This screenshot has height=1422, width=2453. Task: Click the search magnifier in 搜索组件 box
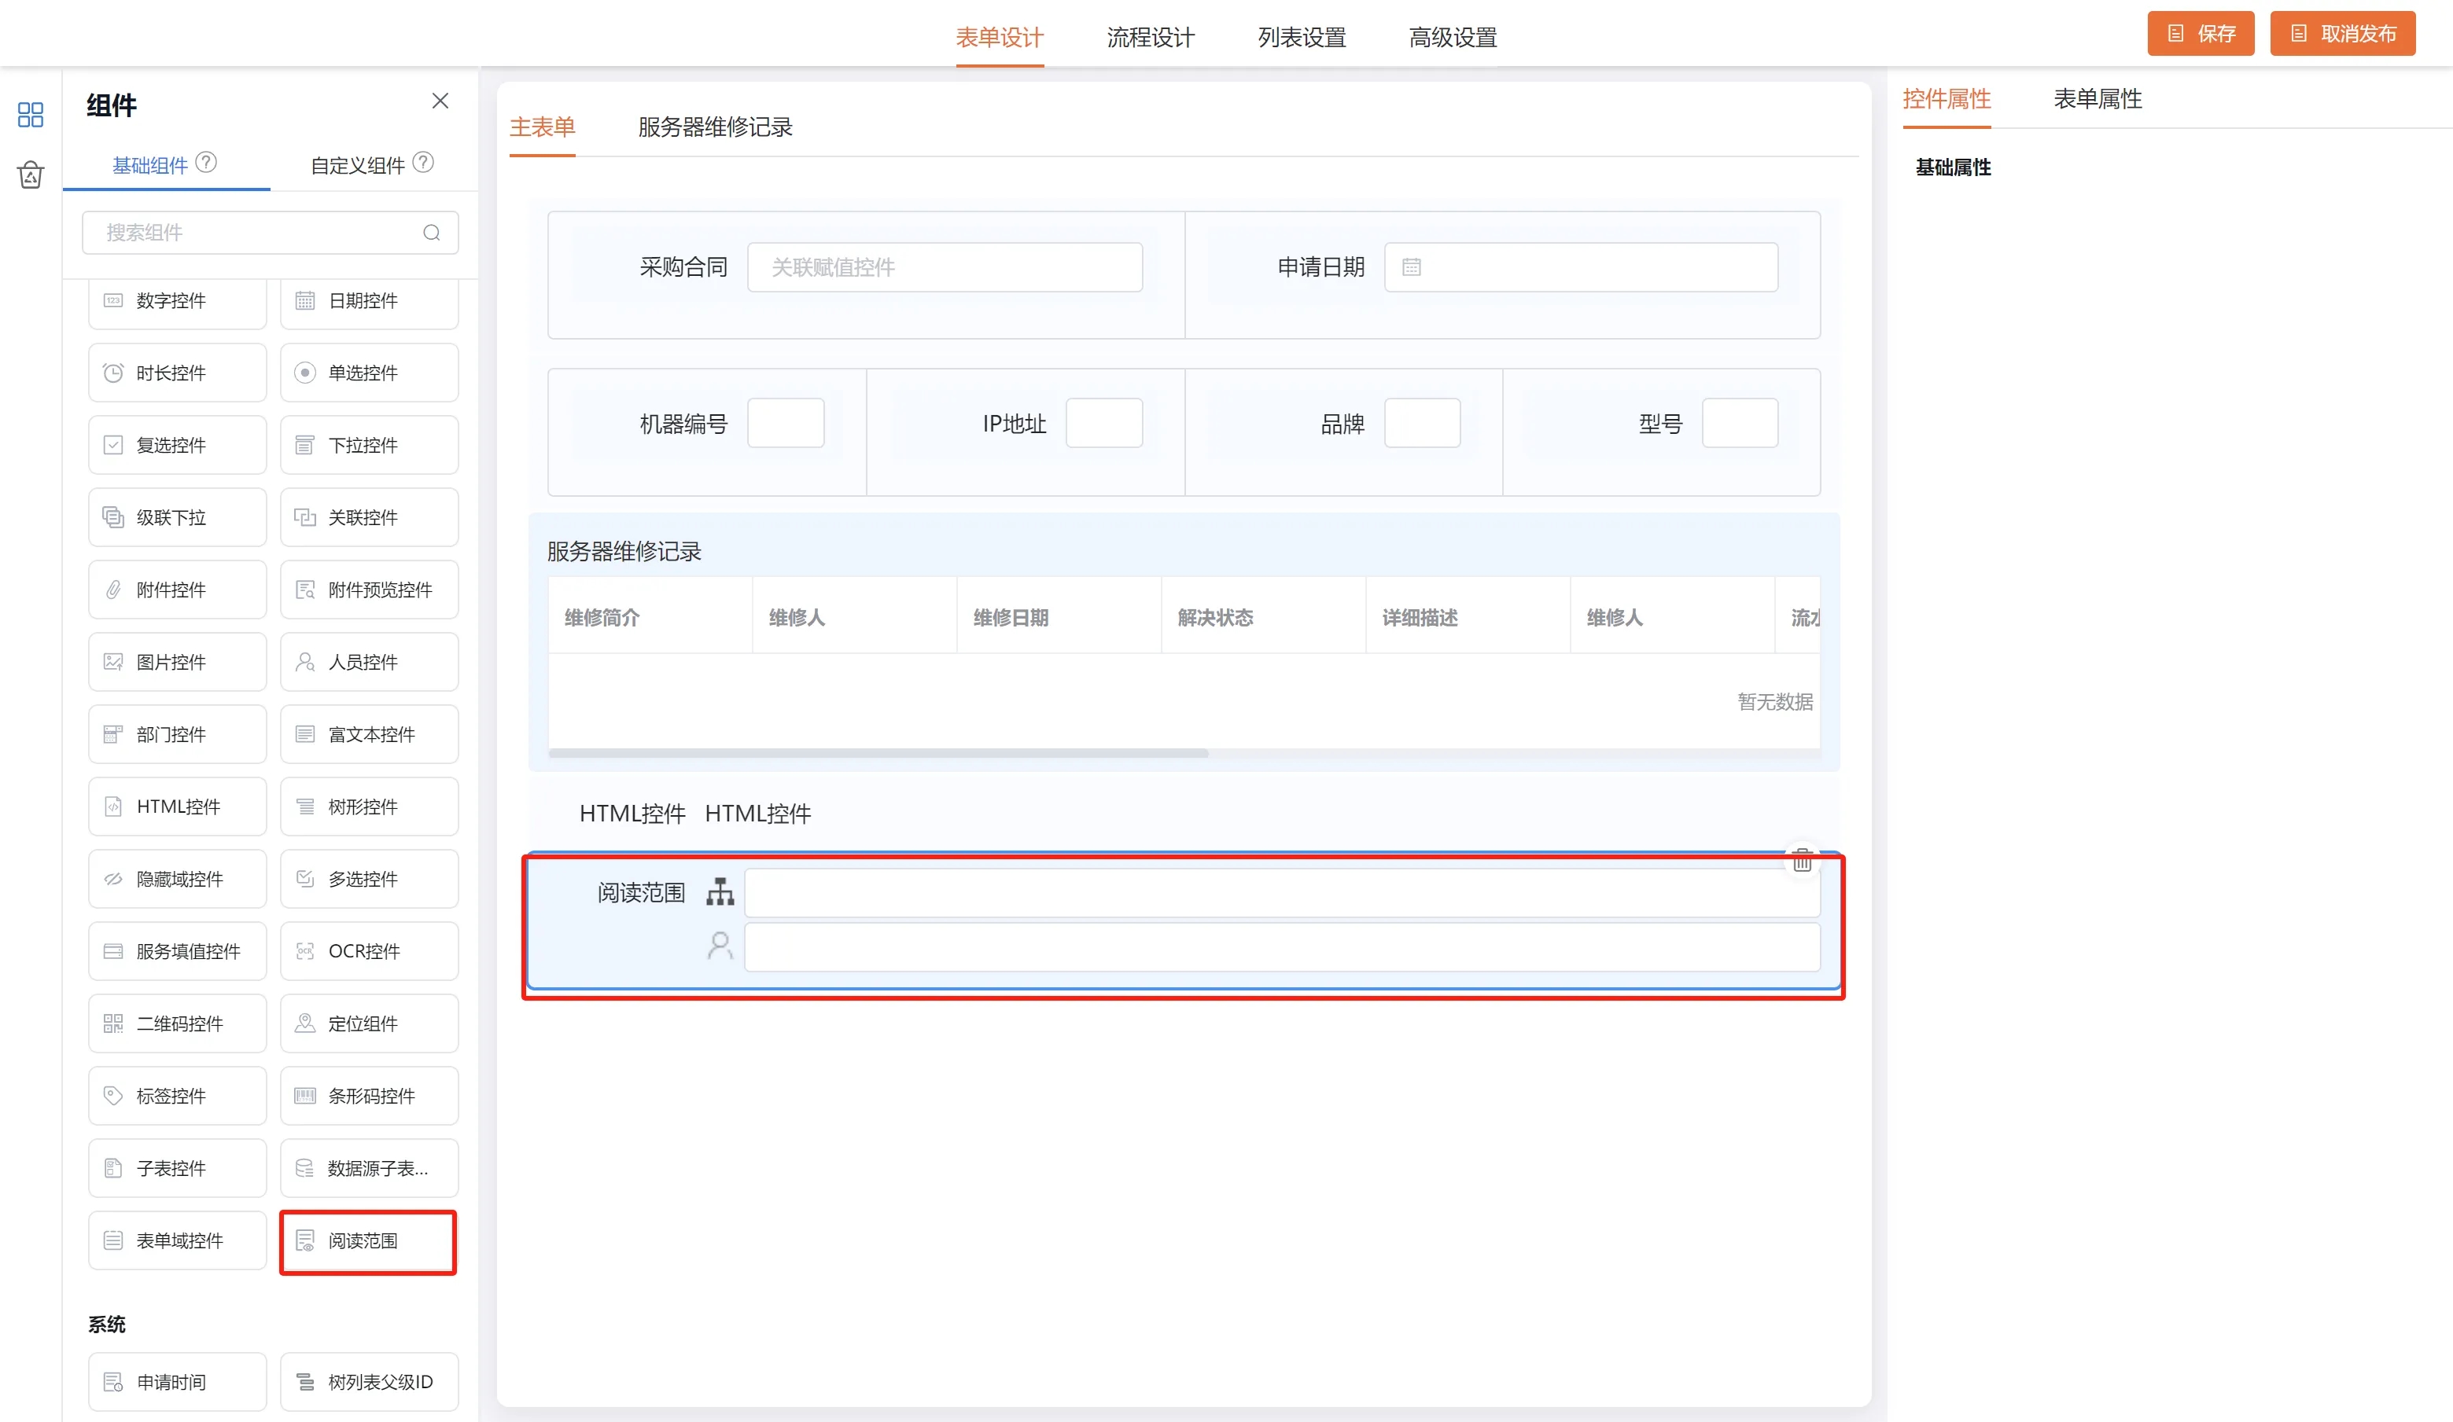pyautogui.click(x=431, y=233)
